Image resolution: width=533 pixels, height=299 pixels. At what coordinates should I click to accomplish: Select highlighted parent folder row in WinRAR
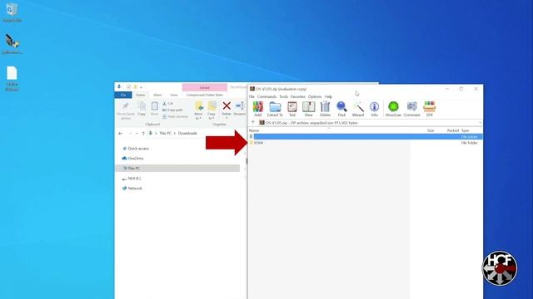pos(366,136)
